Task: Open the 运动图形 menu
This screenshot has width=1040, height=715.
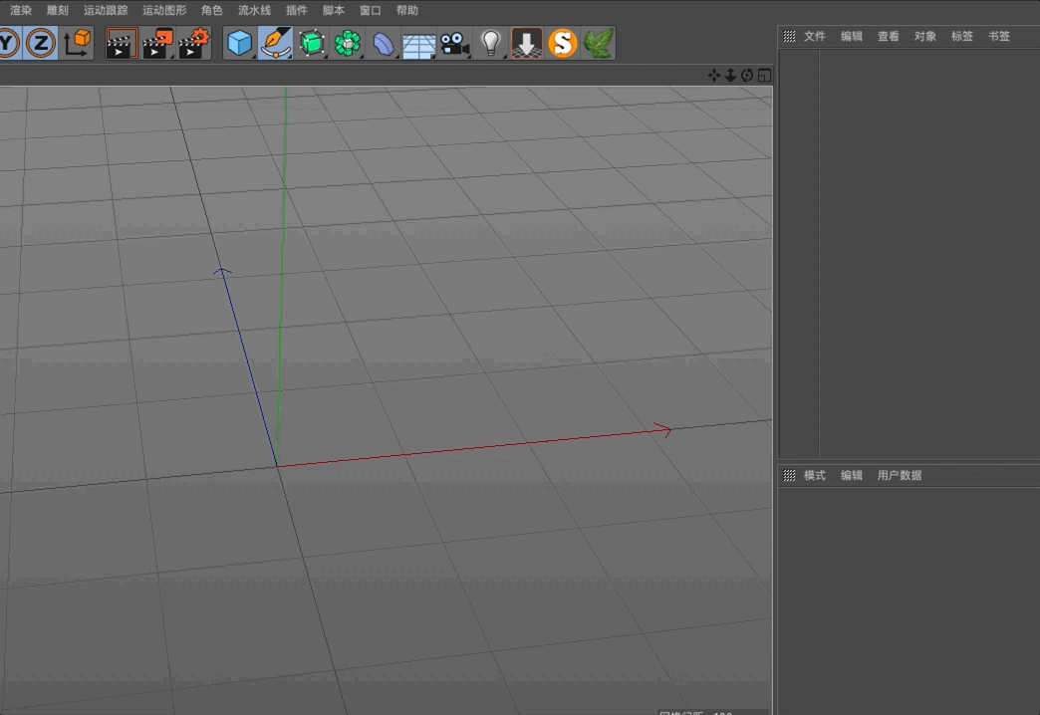Action: tap(164, 11)
